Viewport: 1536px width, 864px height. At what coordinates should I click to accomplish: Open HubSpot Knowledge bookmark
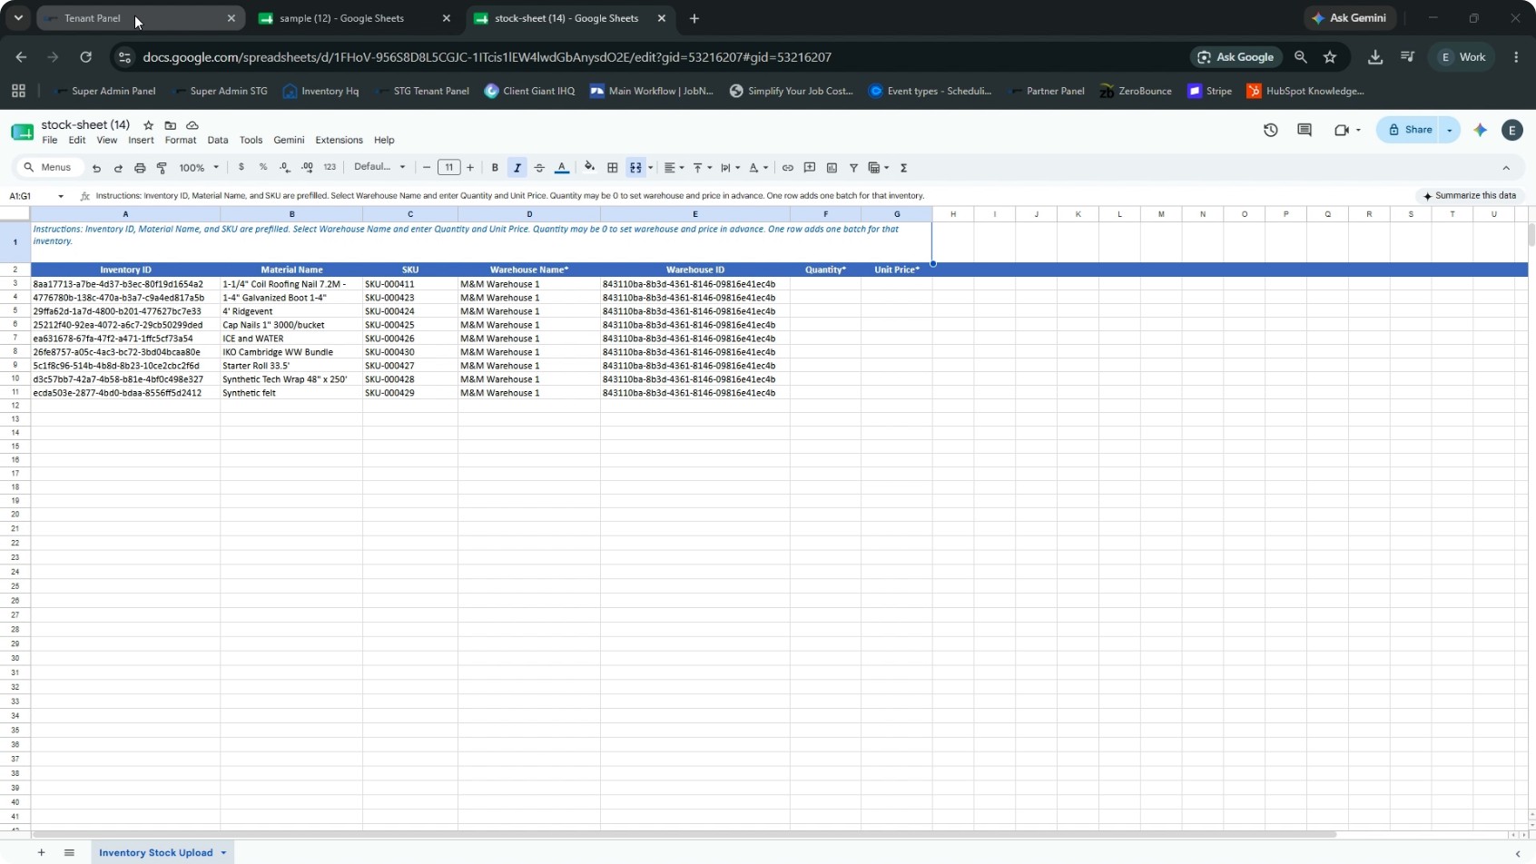(x=1305, y=91)
